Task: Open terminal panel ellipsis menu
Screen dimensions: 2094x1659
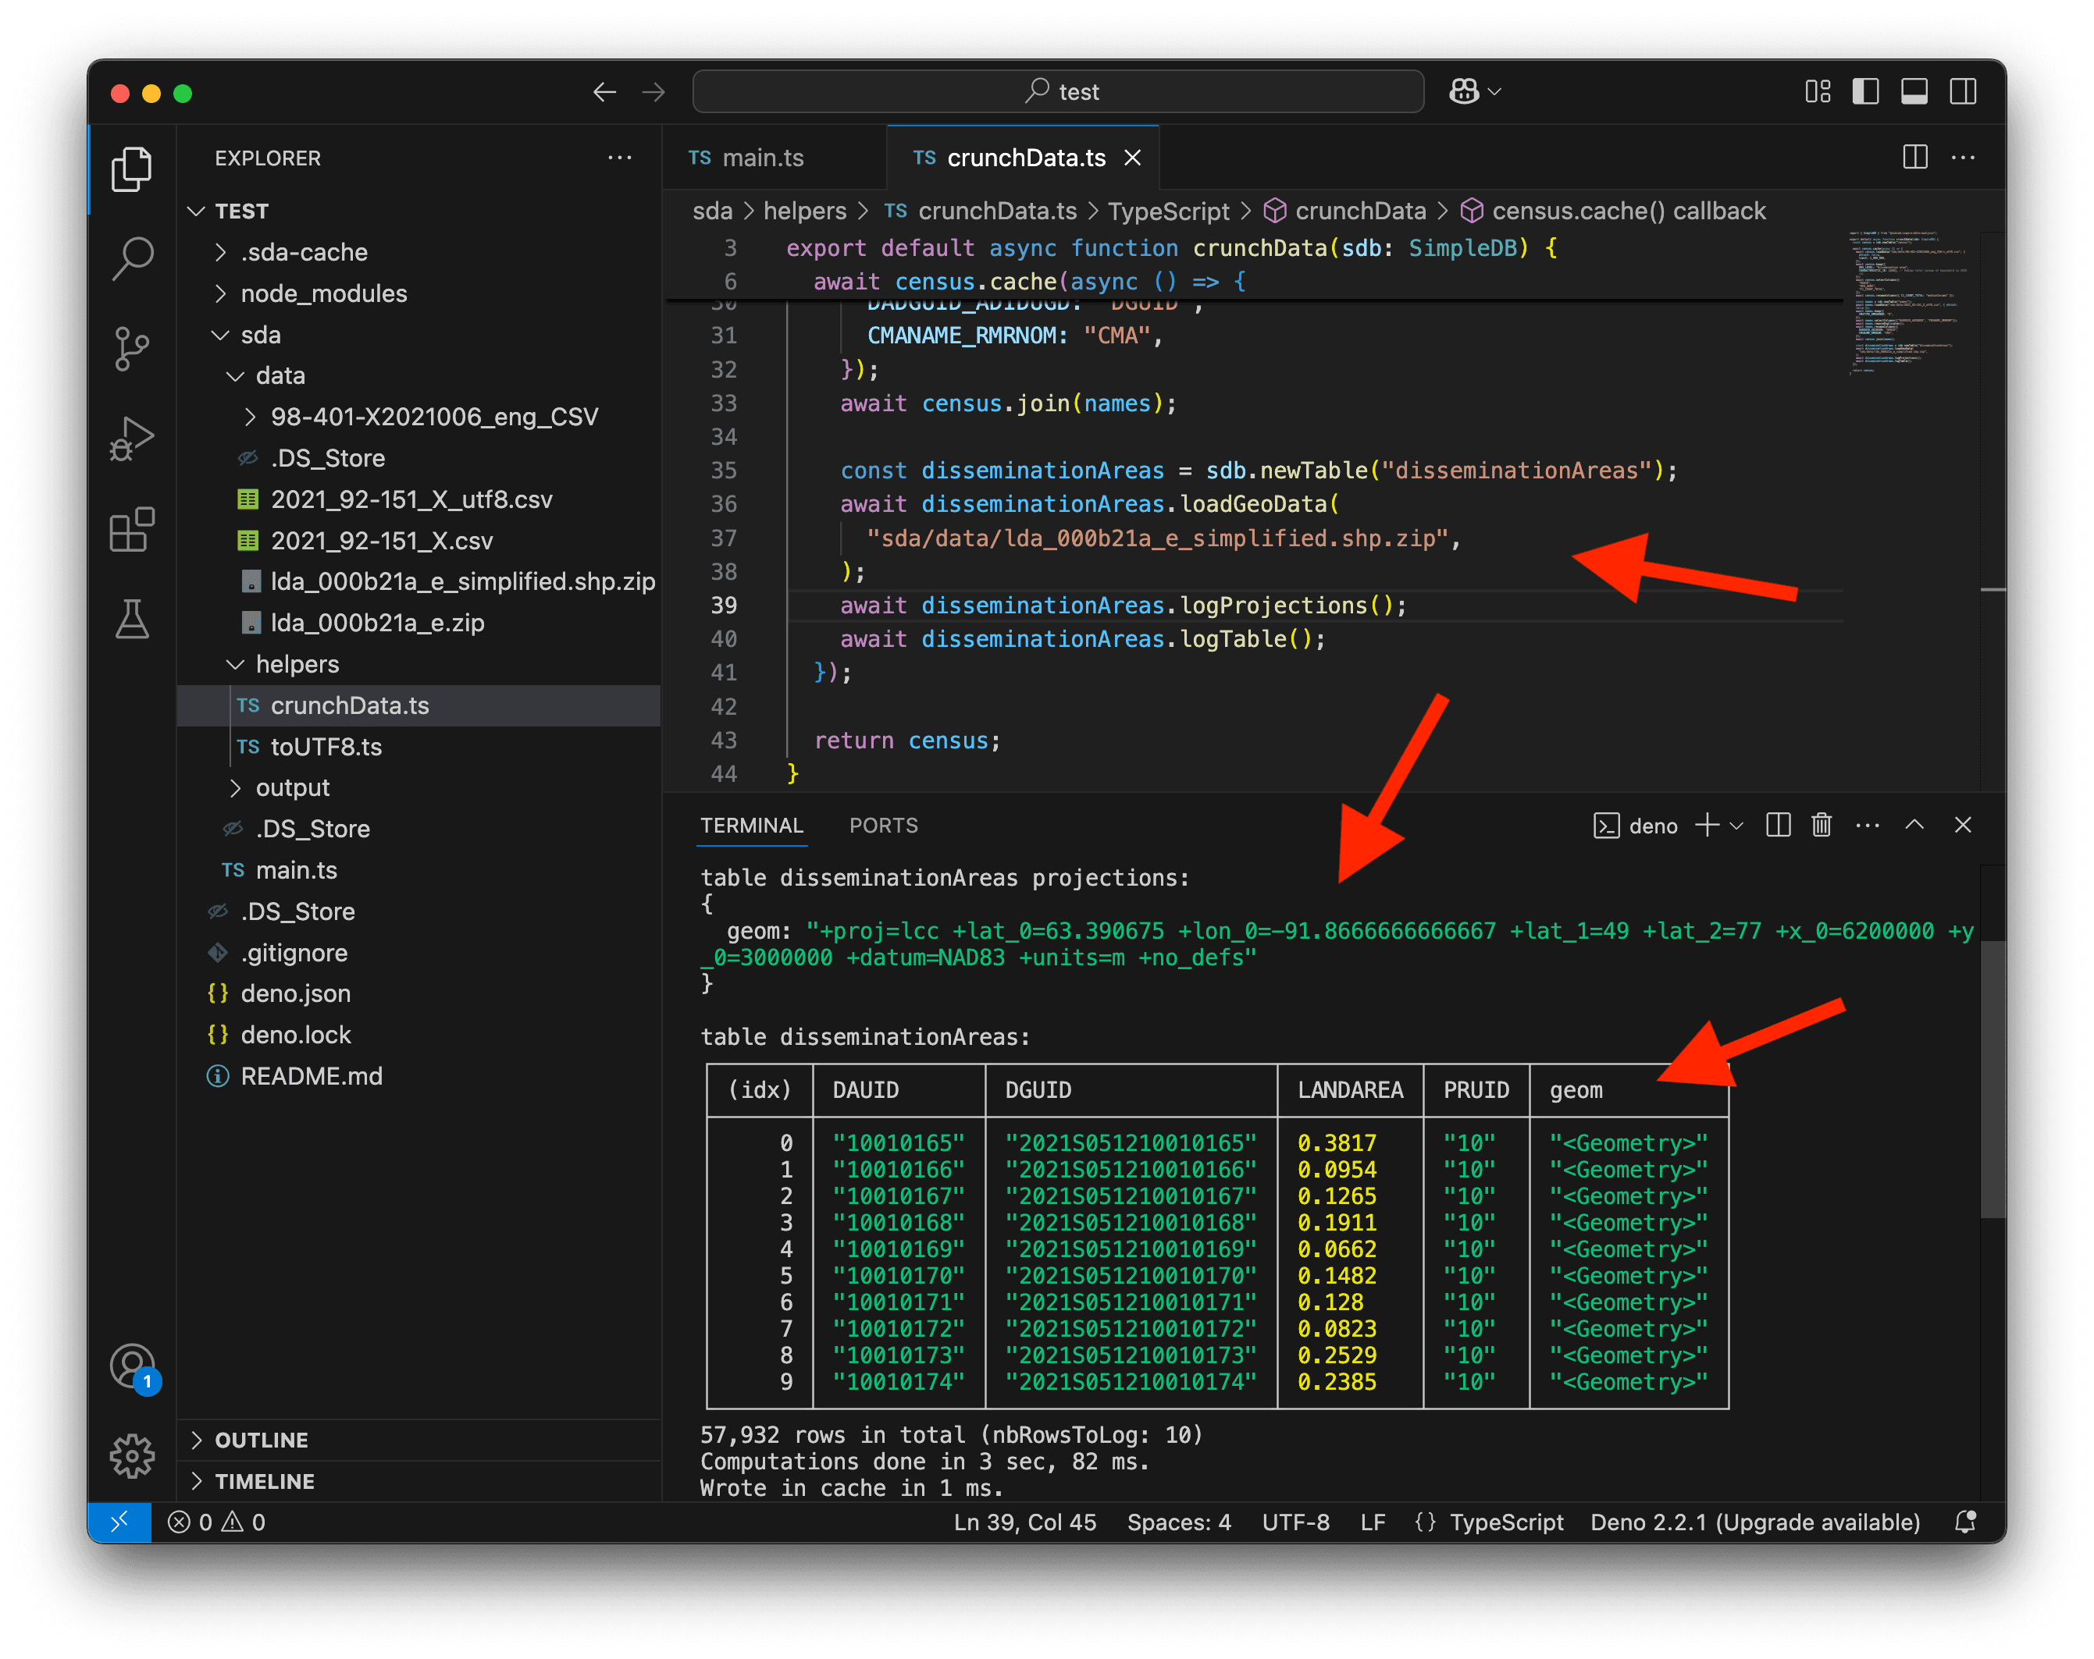Action: pyautogui.click(x=1867, y=825)
